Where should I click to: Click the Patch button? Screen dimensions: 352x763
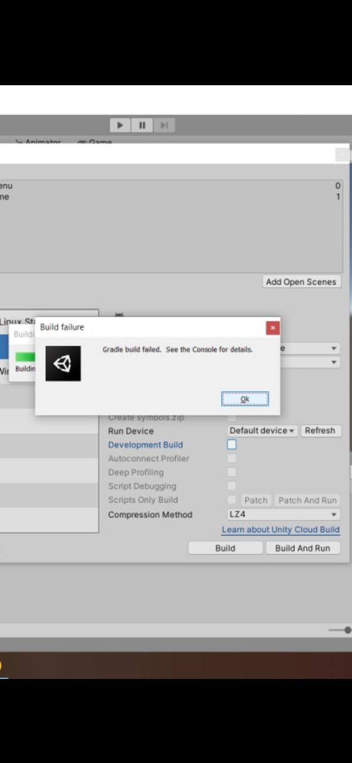(256, 500)
